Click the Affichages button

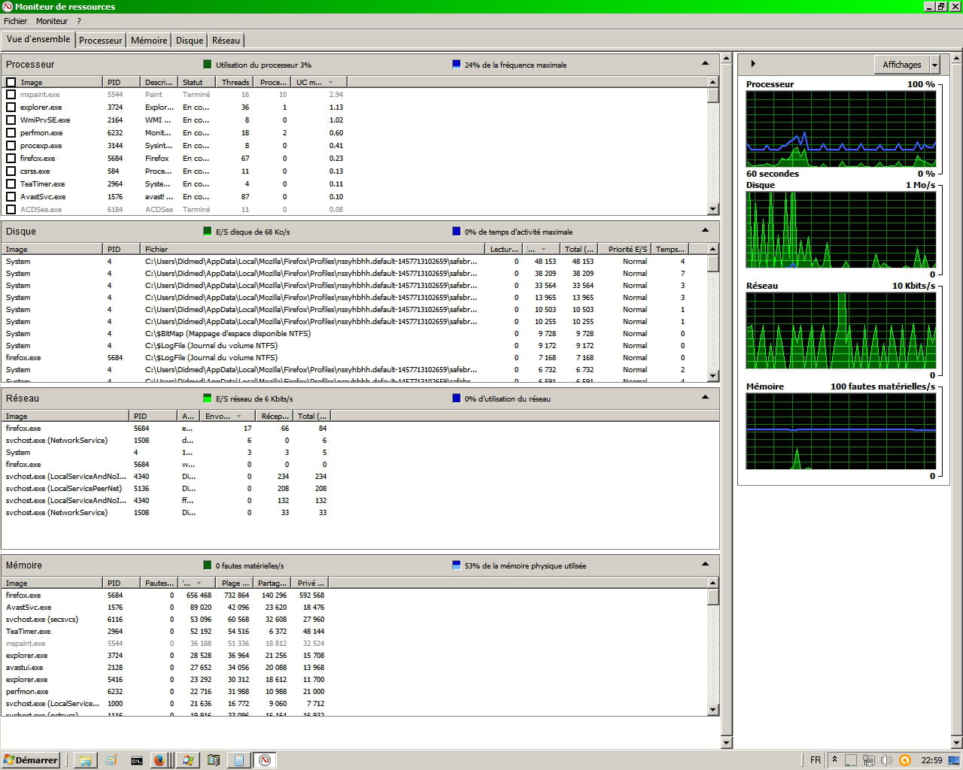901,65
